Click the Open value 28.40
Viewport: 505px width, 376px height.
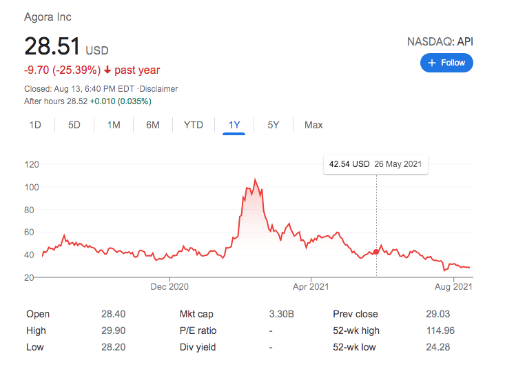tap(114, 314)
